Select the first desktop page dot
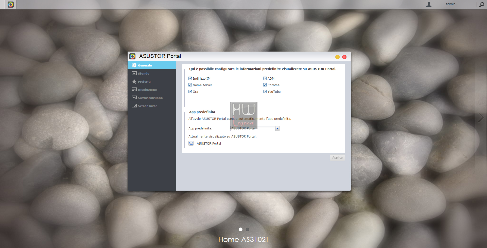 pos(240,229)
